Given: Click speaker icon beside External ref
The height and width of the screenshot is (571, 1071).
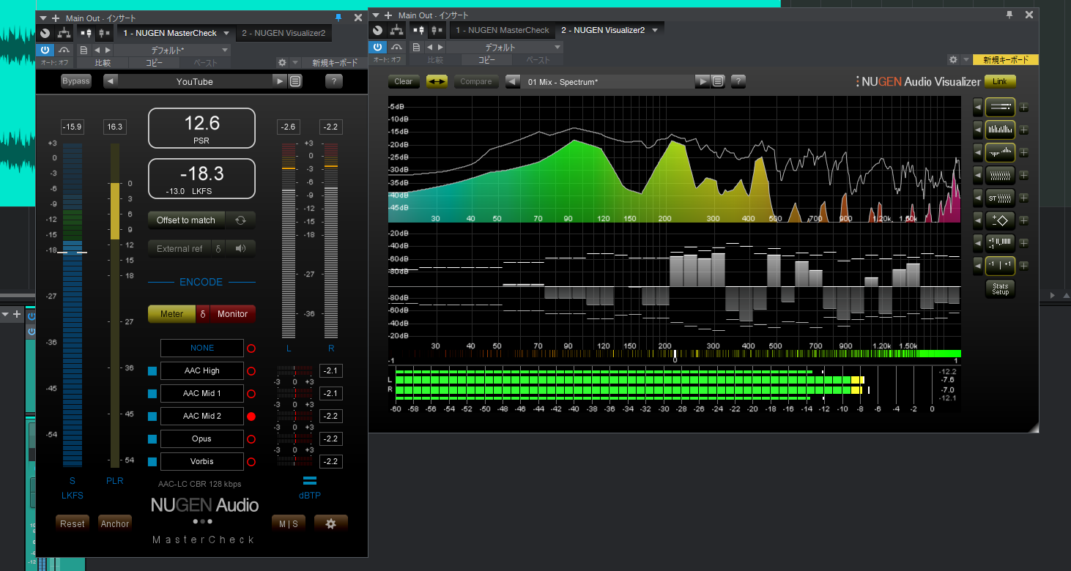Looking at the screenshot, I should 240,248.
